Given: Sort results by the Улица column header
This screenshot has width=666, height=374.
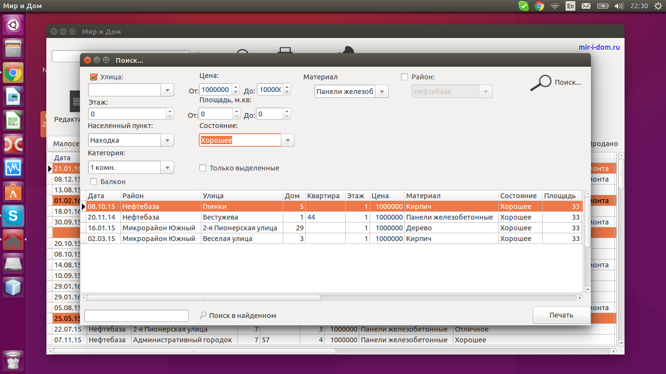Looking at the screenshot, I should click(242, 196).
